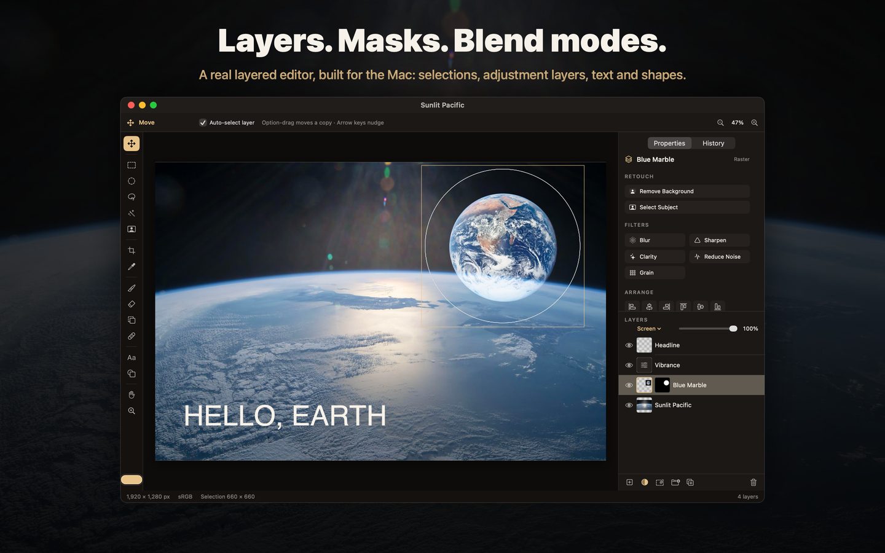Add an adjustment layer with half-circle icon
Viewport: 885px width, 553px height.
pyautogui.click(x=645, y=482)
